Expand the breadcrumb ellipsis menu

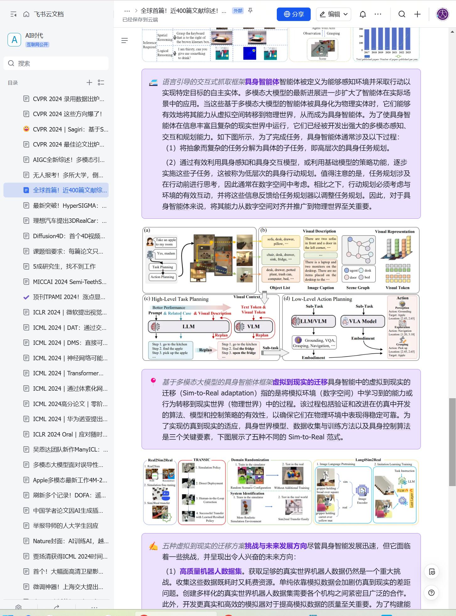[x=127, y=11]
